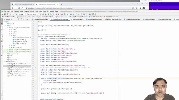Open the Git menu

pos(48,11)
